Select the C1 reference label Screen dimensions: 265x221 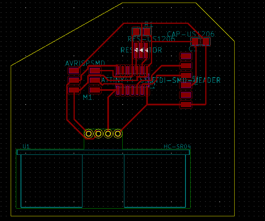tap(193, 49)
